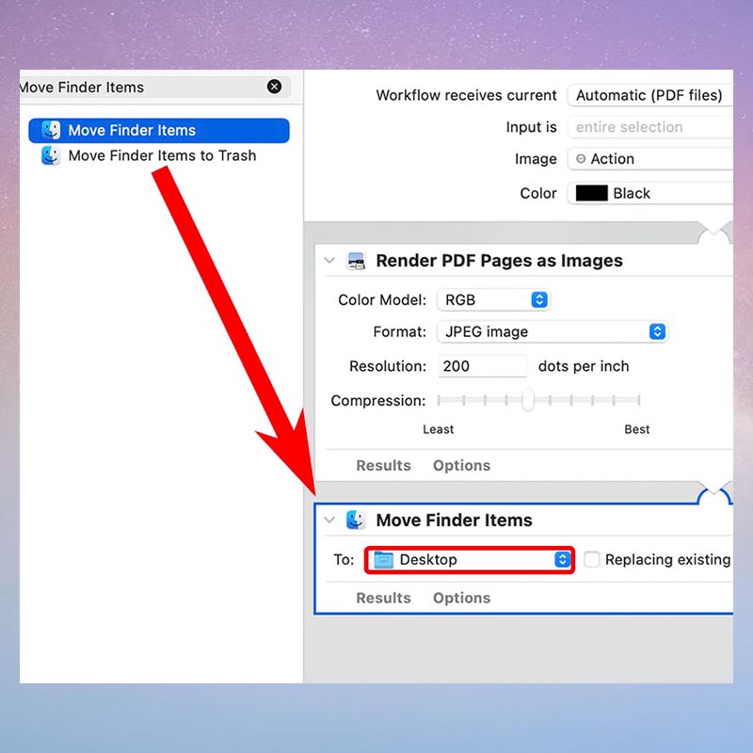753x753 pixels.
Task: Click the Compression slider handle
Action: point(528,399)
